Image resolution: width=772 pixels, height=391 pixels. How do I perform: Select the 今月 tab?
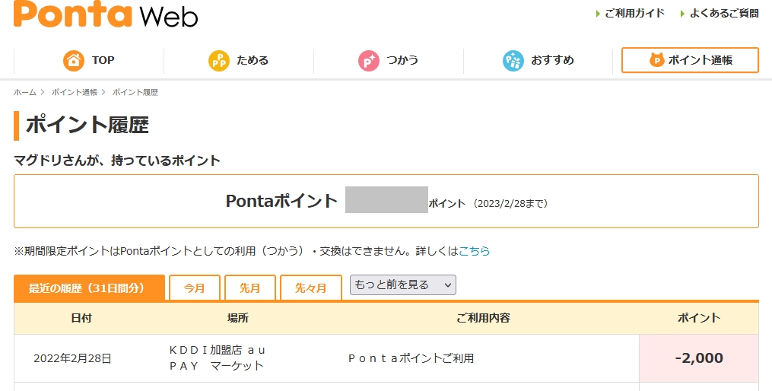coord(195,288)
